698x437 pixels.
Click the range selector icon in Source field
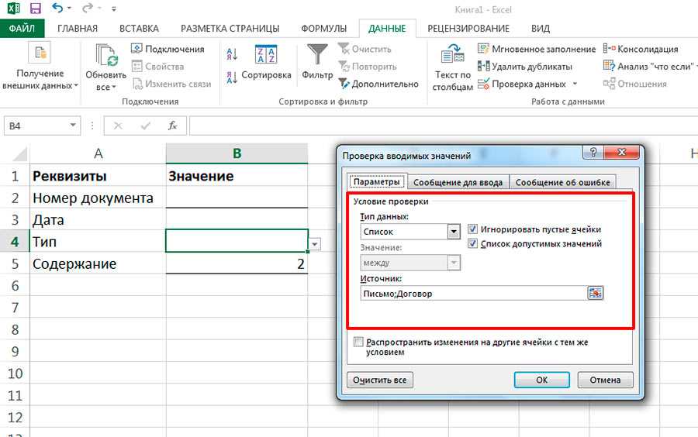point(595,293)
